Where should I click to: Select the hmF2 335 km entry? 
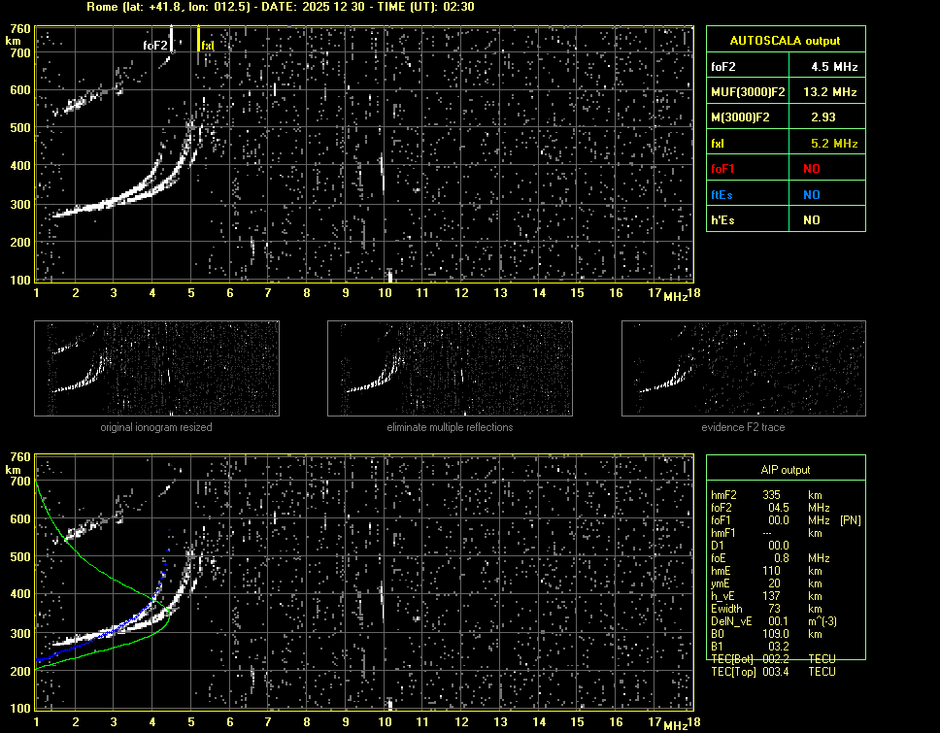(x=772, y=495)
